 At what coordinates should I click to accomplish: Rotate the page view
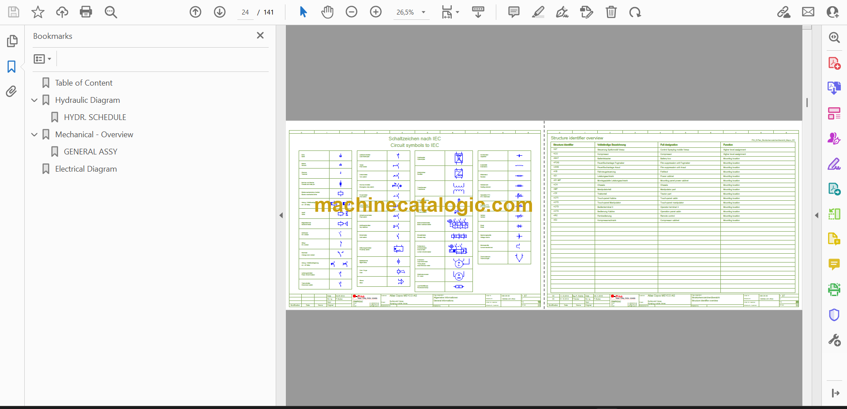click(635, 12)
